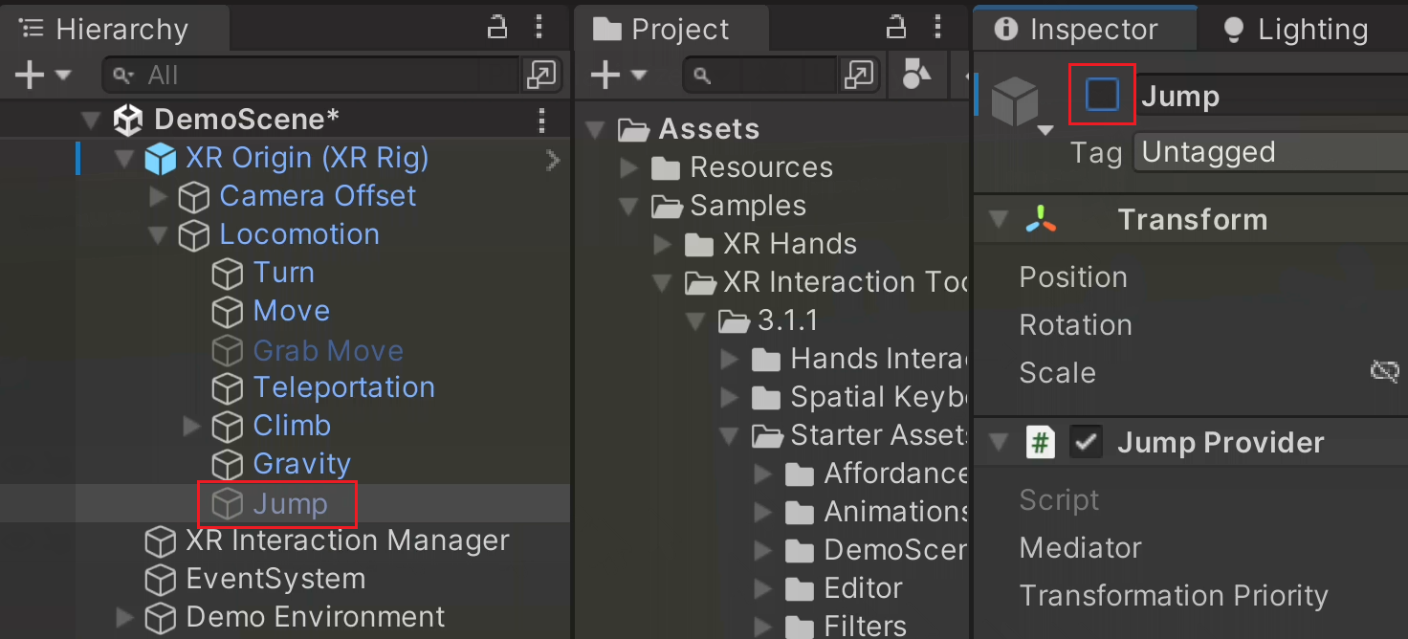Click the Jump Provider script icon
The image size is (1408, 639).
(x=1040, y=443)
